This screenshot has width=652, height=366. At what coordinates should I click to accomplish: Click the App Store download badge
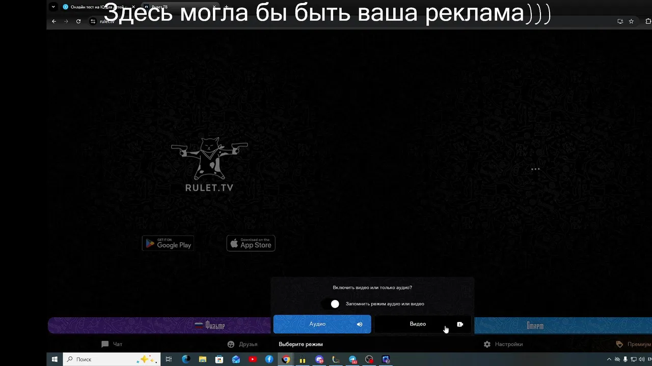tap(251, 243)
